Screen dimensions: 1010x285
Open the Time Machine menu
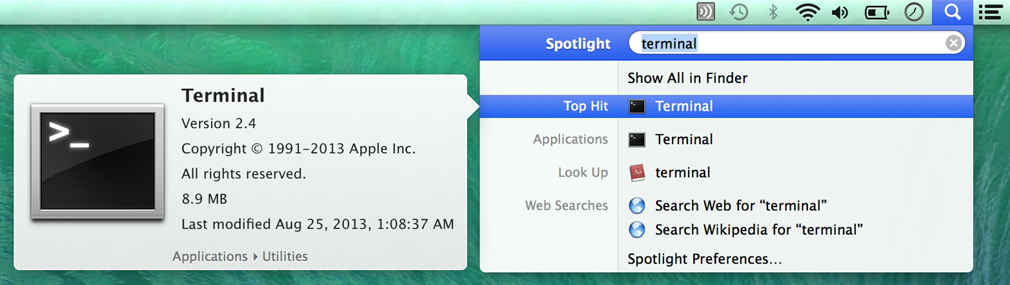point(739,12)
